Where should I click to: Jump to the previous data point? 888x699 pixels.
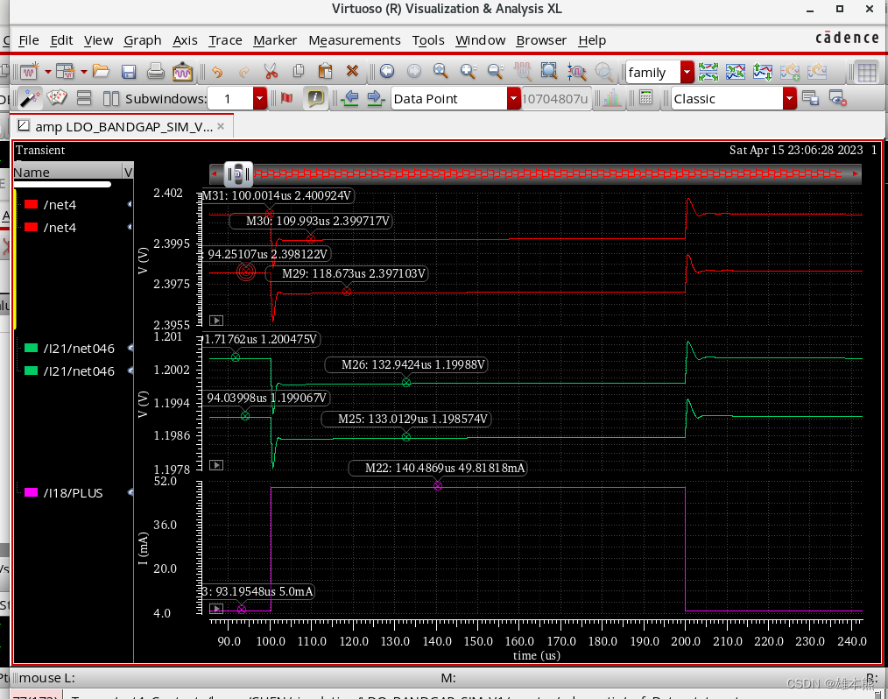coord(350,98)
